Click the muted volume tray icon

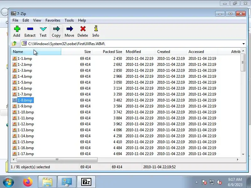click(x=219, y=182)
